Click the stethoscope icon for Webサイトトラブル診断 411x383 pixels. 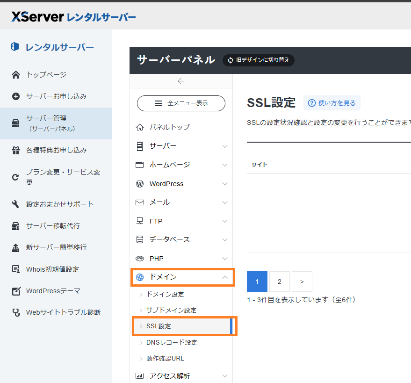(16, 312)
